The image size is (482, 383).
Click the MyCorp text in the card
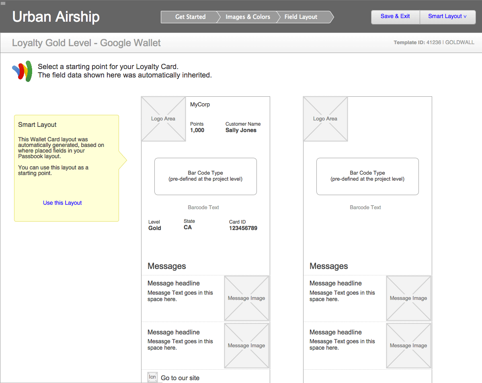click(200, 104)
